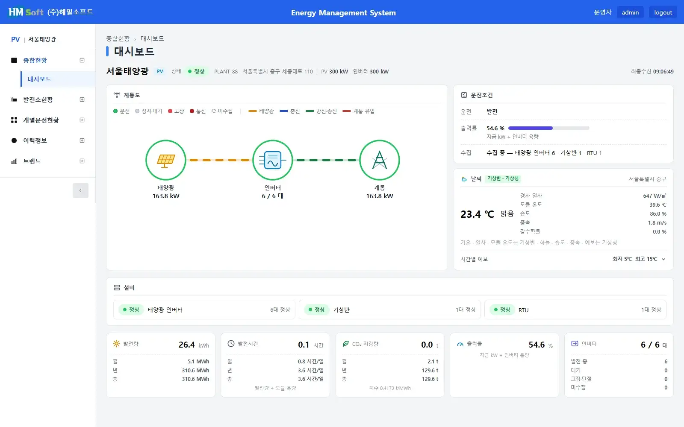Click the 발전소현황 sidebar icon
The width and height of the screenshot is (684, 427).
tap(14, 99)
